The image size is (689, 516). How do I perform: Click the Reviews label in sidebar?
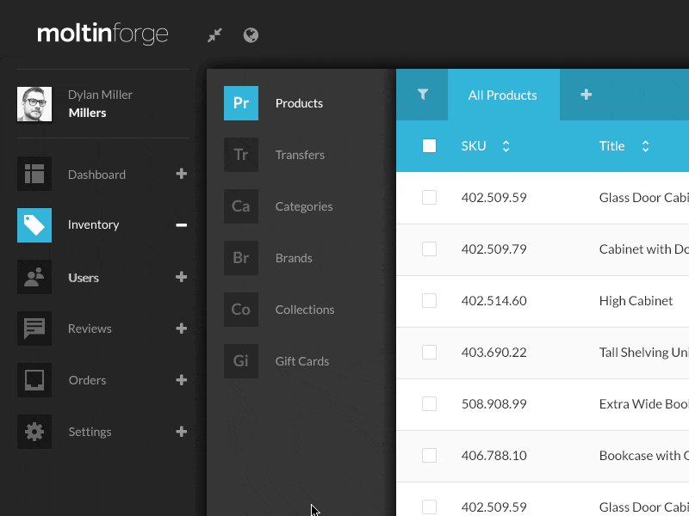tap(90, 329)
